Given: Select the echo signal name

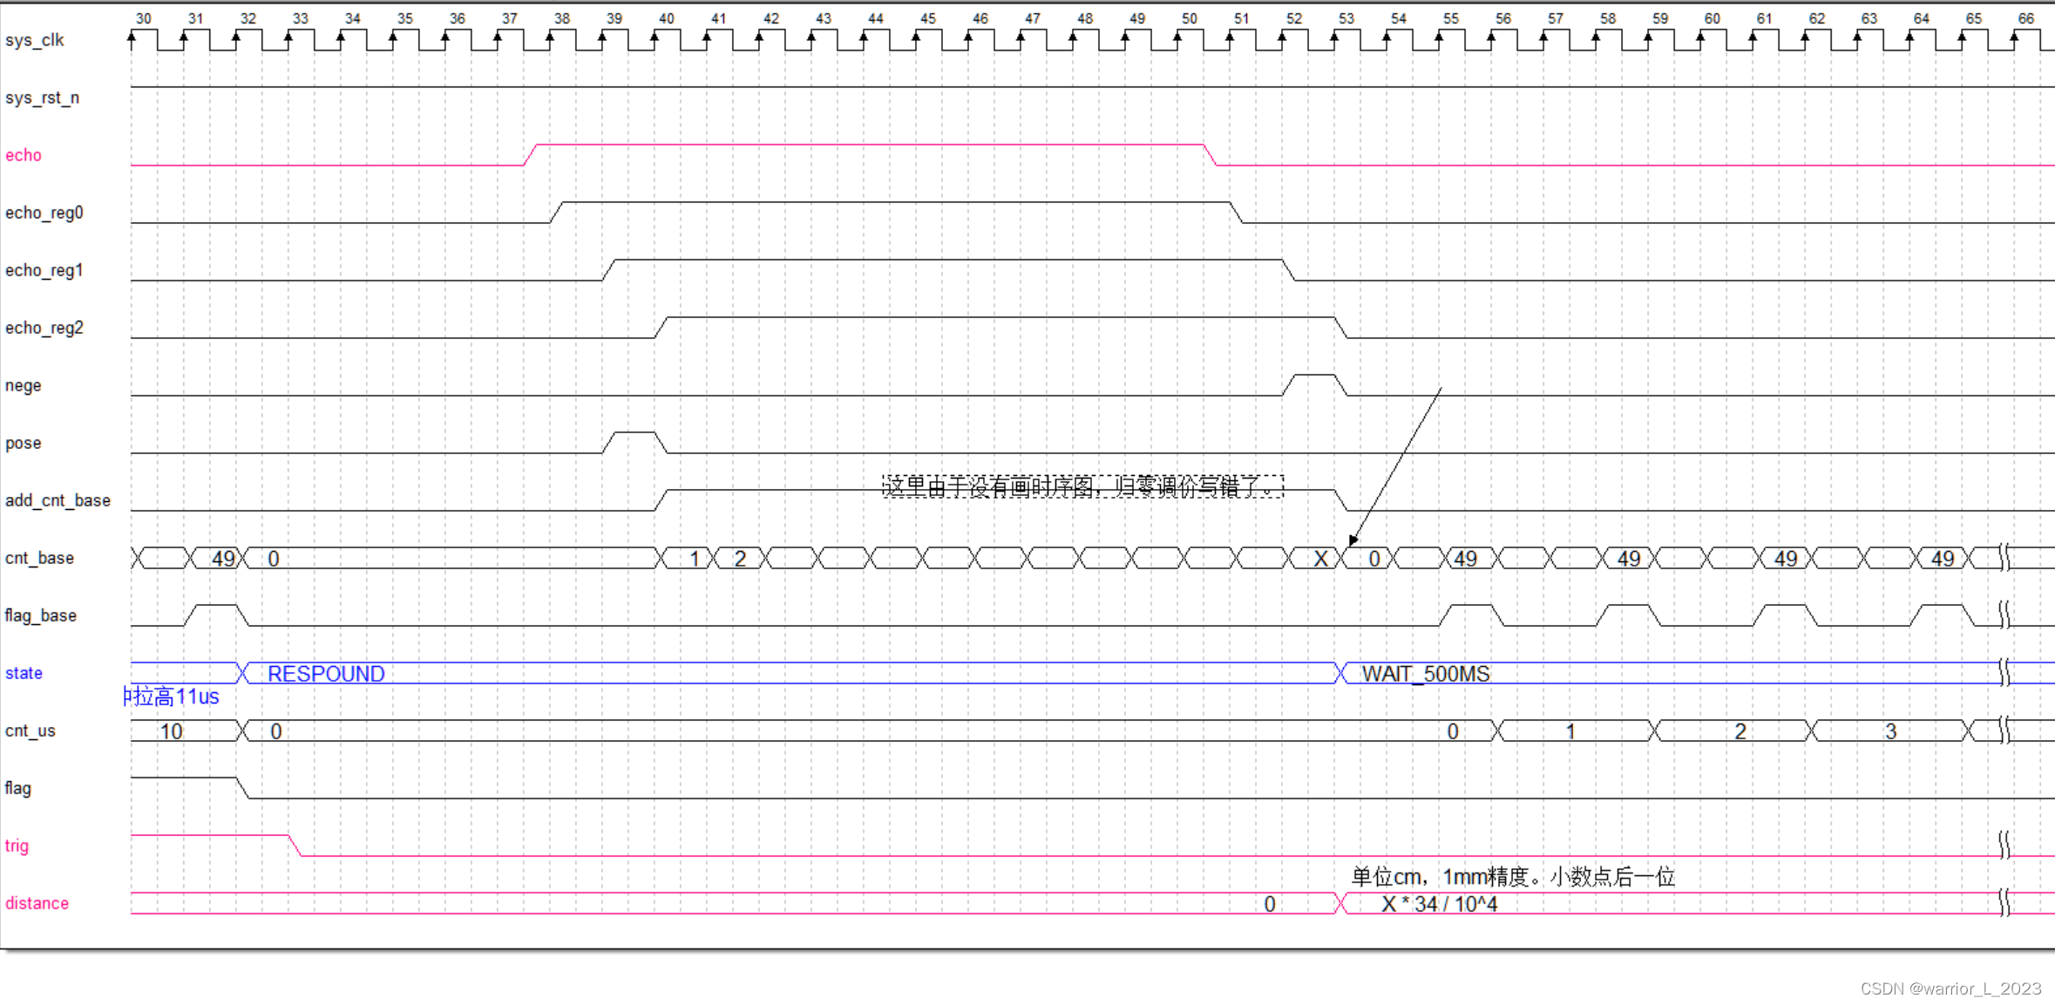Looking at the screenshot, I should pyautogui.click(x=24, y=155).
